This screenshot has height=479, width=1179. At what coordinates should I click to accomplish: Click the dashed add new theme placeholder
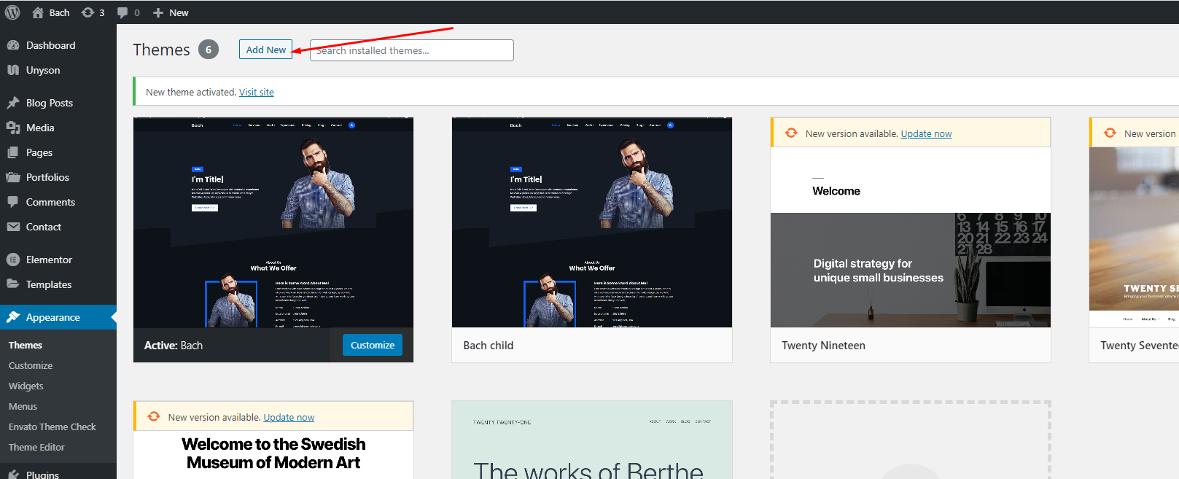coord(911,440)
